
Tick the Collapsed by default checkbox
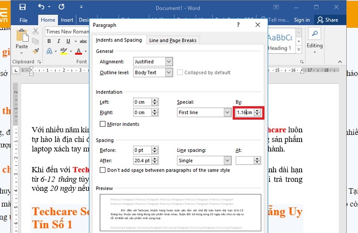[x=180, y=73]
